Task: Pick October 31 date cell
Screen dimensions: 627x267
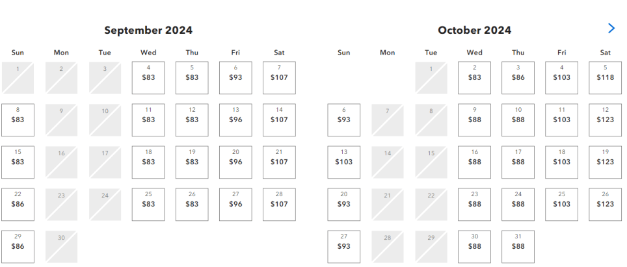Action: (x=518, y=247)
